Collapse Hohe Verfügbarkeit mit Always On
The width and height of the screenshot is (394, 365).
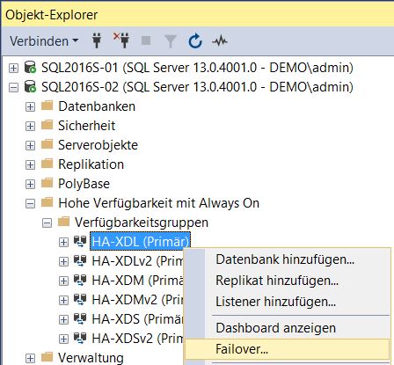[x=30, y=203]
